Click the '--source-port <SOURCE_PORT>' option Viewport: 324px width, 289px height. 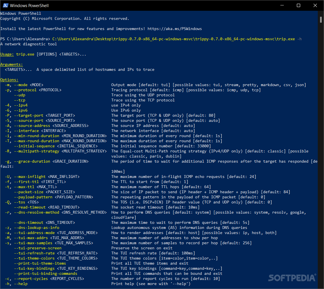tap(45, 120)
